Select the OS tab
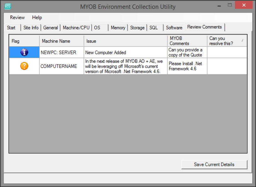 tap(97, 28)
